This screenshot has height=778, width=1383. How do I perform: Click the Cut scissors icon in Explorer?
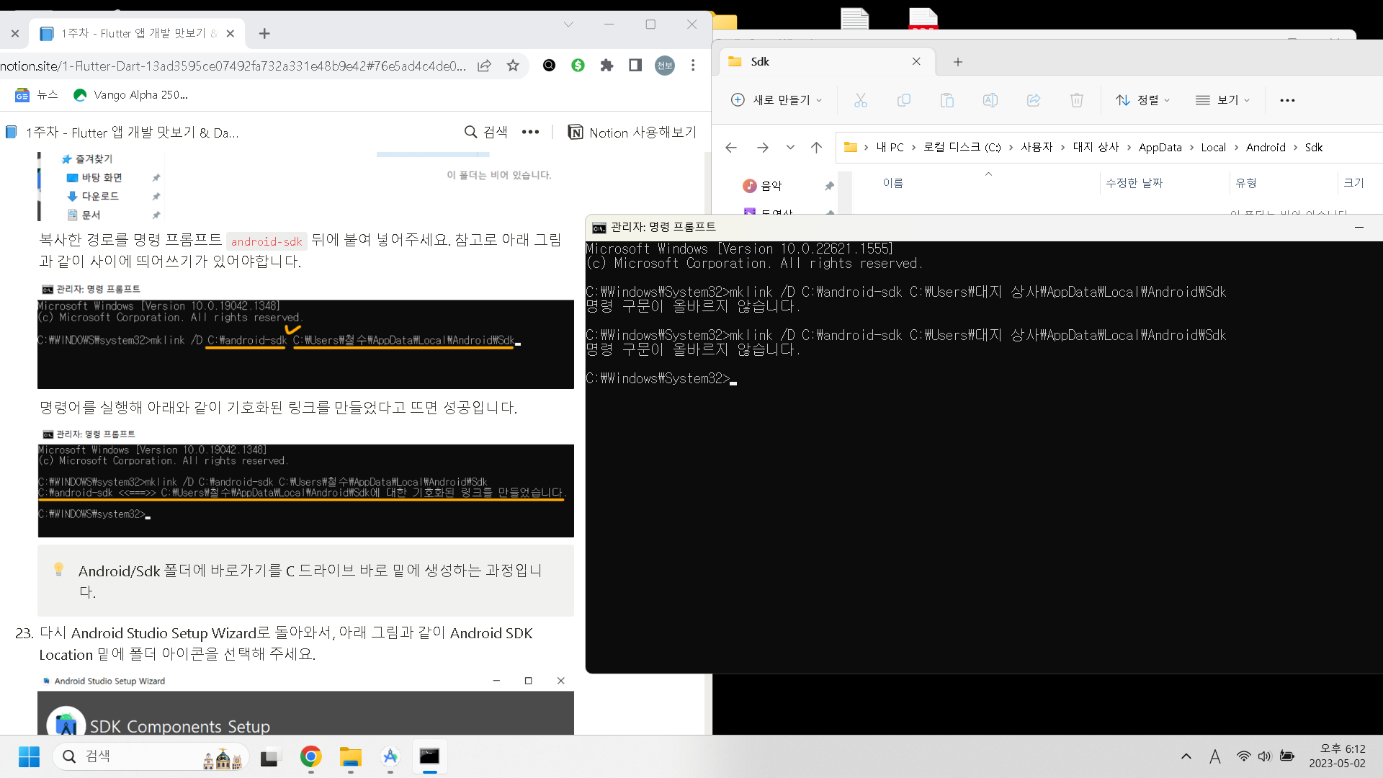coord(861,100)
